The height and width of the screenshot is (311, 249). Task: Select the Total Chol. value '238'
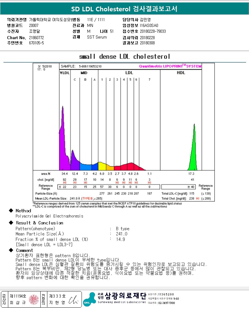pyautogui.click(x=192, y=198)
